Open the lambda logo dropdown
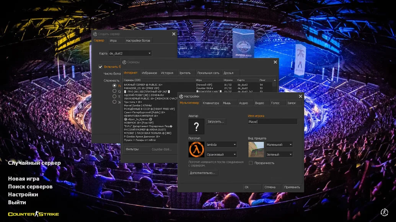Viewport: 396px width, 222px height. tap(221, 145)
